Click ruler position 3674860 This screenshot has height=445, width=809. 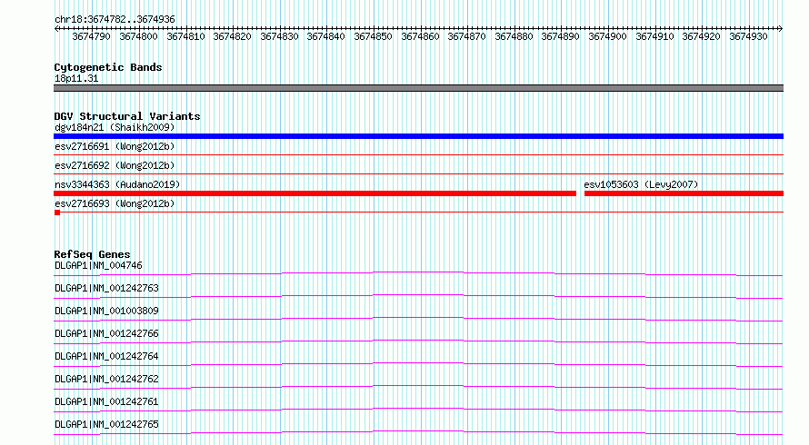point(420,36)
